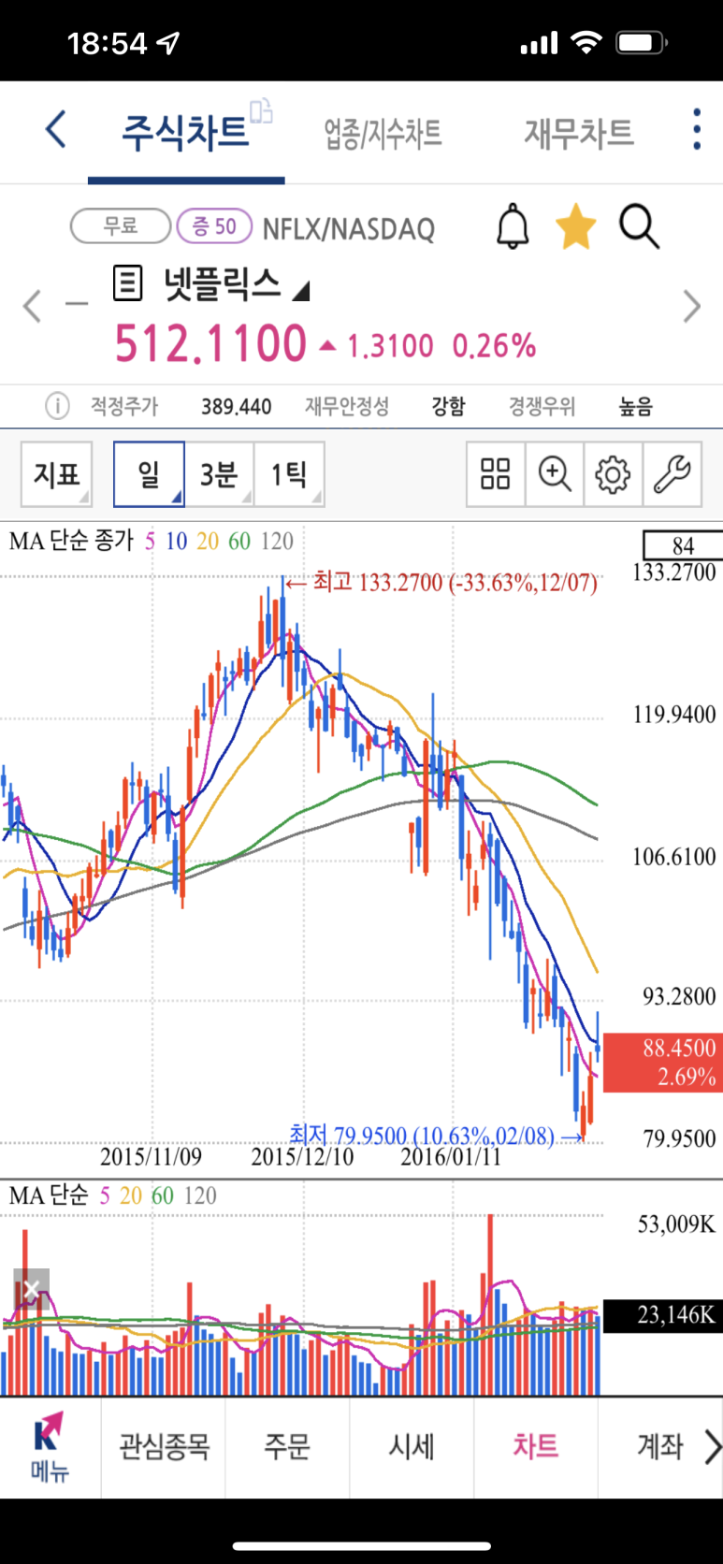This screenshot has height=1564, width=723.
Task: Show next stock with right chevron
Action: 692,306
